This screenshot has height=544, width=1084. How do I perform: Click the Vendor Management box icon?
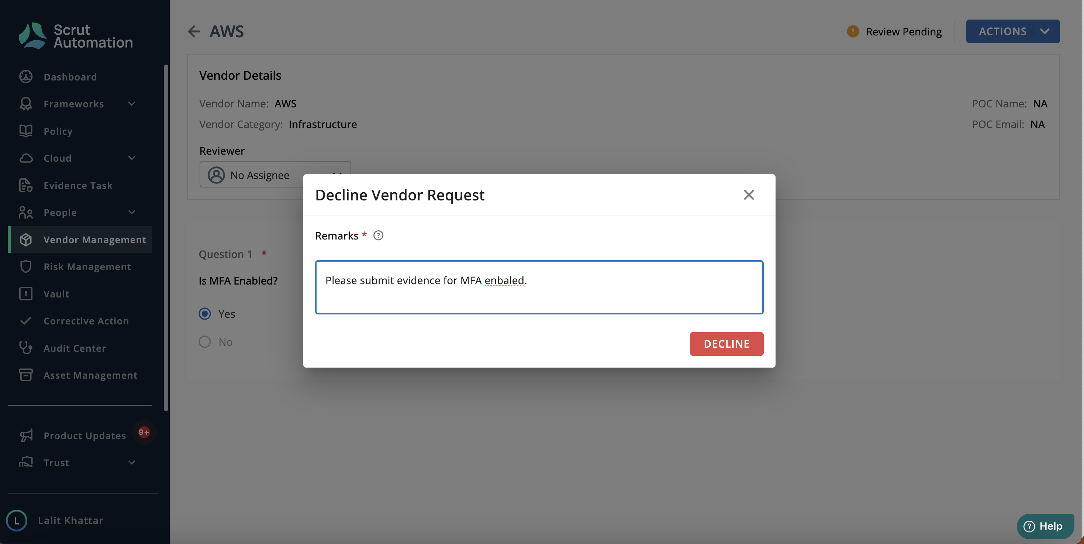pyautogui.click(x=26, y=240)
